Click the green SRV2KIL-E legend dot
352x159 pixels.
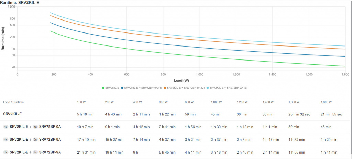coord(103,88)
